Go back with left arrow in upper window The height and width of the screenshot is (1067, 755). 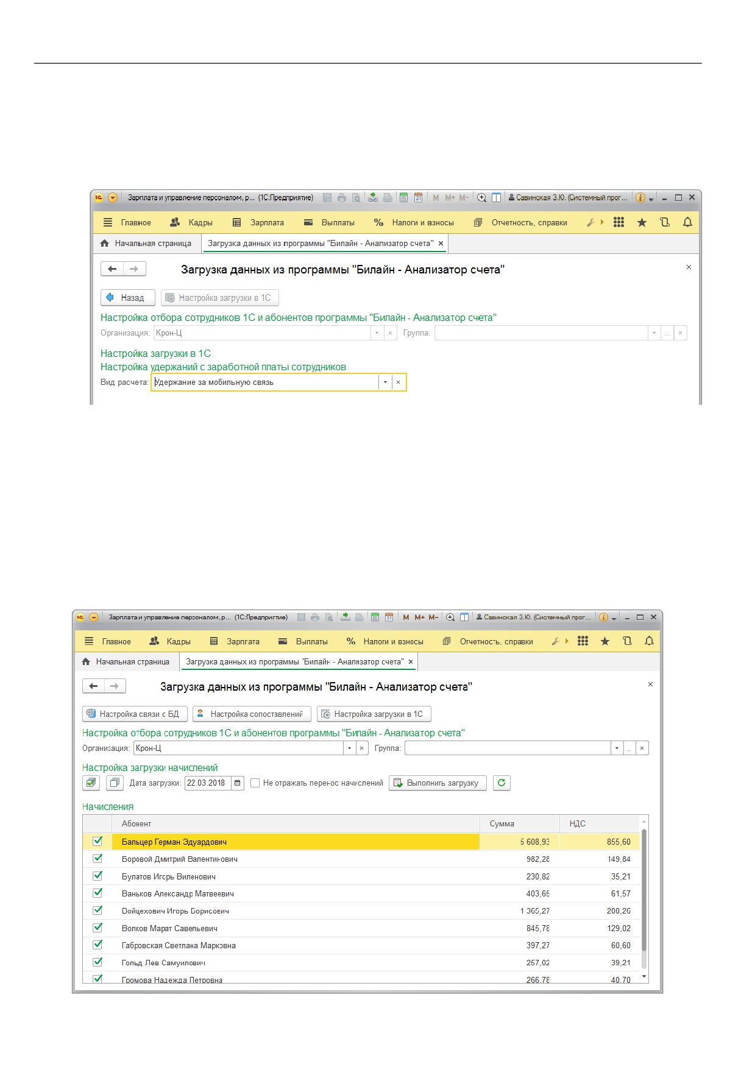coord(112,269)
